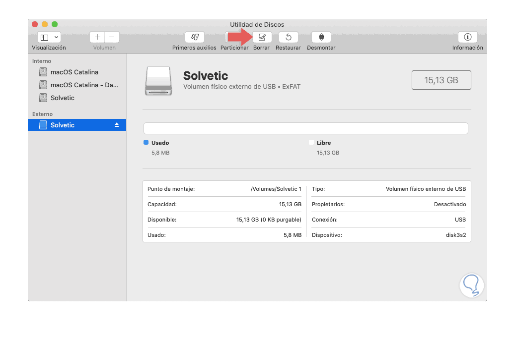
Task: Click the 5,8 MB under Usado legend
Action: [160, 153]
